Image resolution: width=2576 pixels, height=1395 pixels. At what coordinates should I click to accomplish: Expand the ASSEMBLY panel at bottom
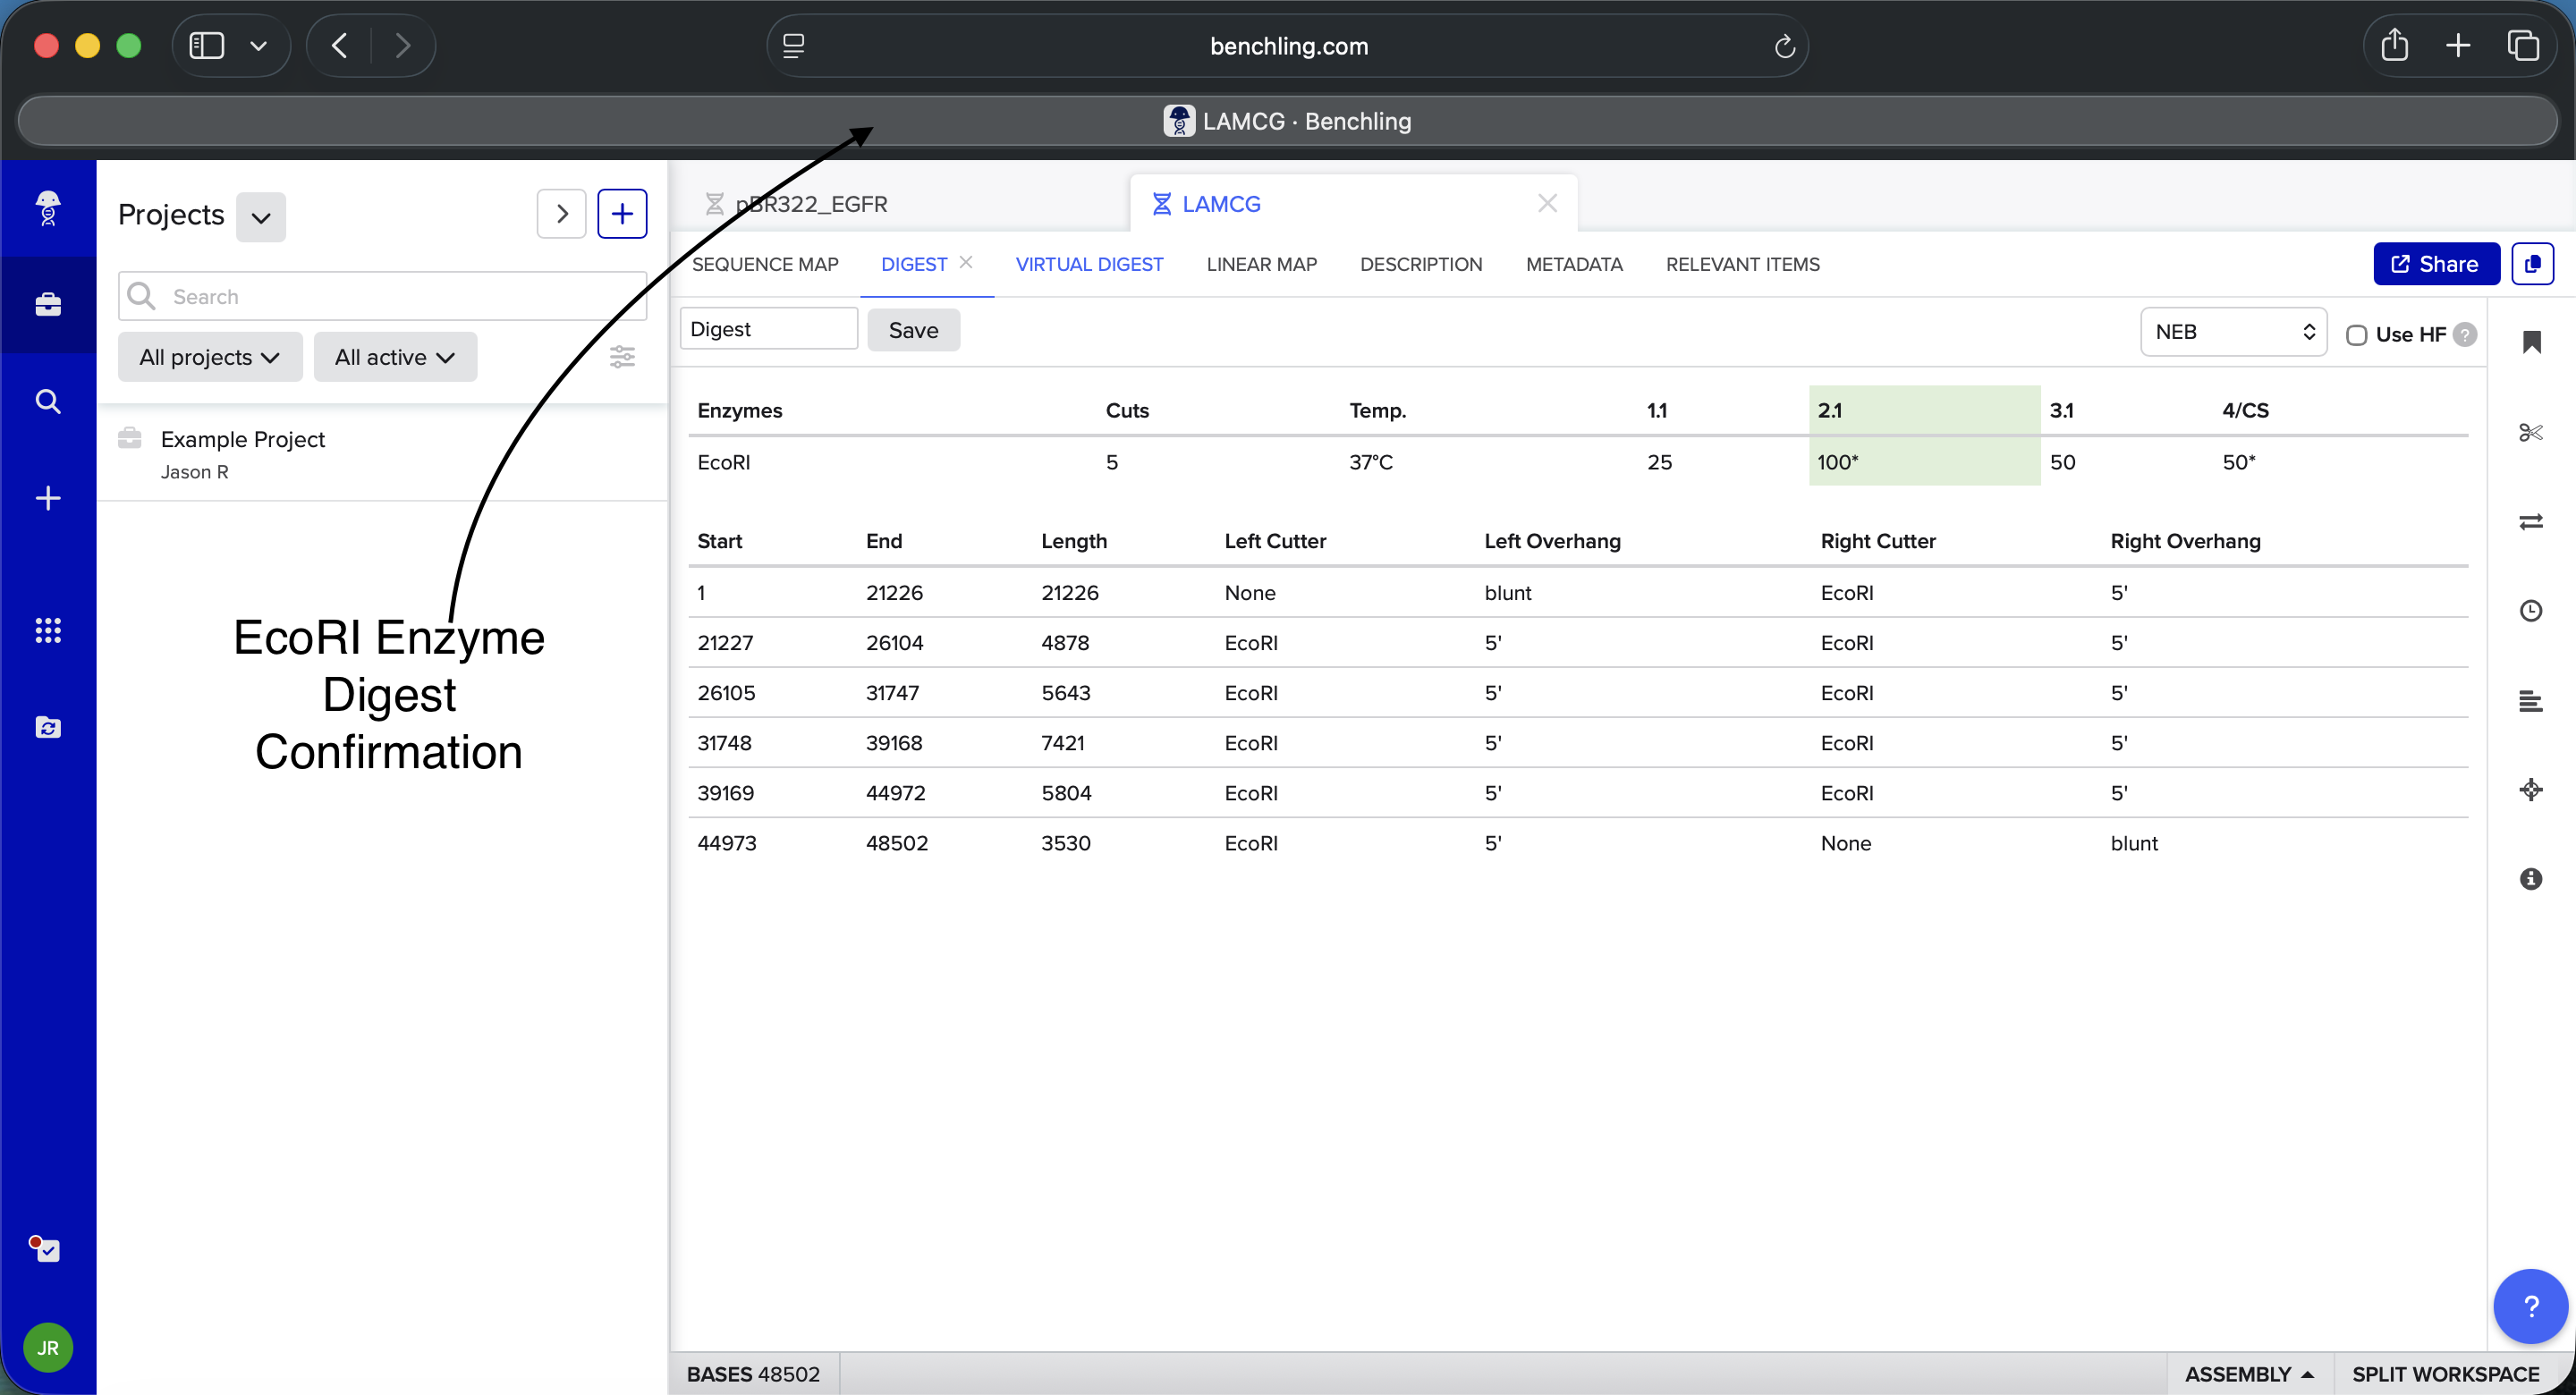[x=2248, y=1373]
